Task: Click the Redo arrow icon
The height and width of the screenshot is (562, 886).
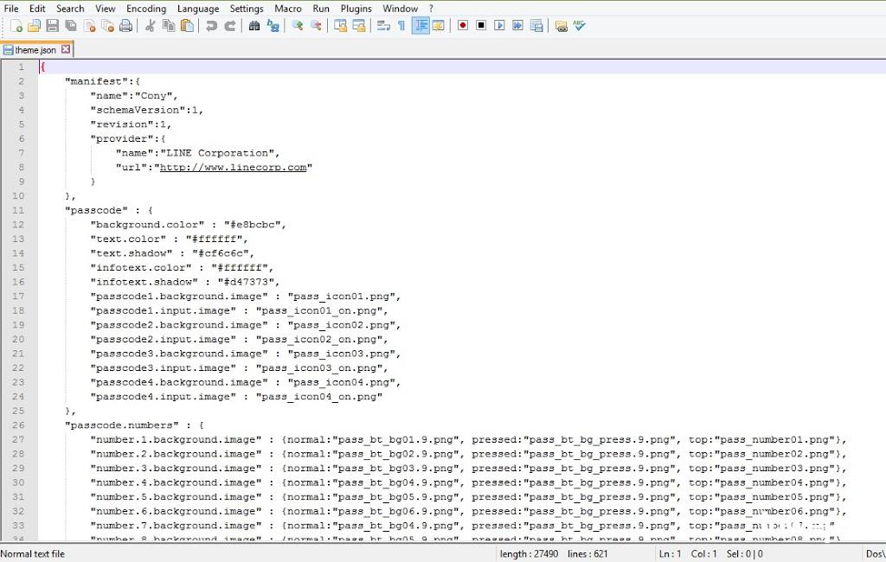Action: [x=230, y=26]
